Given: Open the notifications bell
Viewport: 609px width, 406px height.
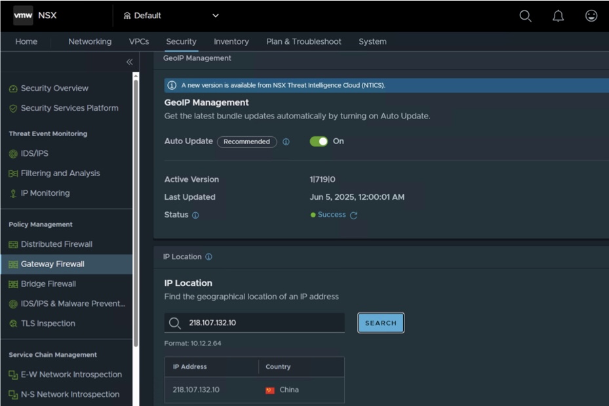Looking at the screenshot, I should tap(558, 16).
